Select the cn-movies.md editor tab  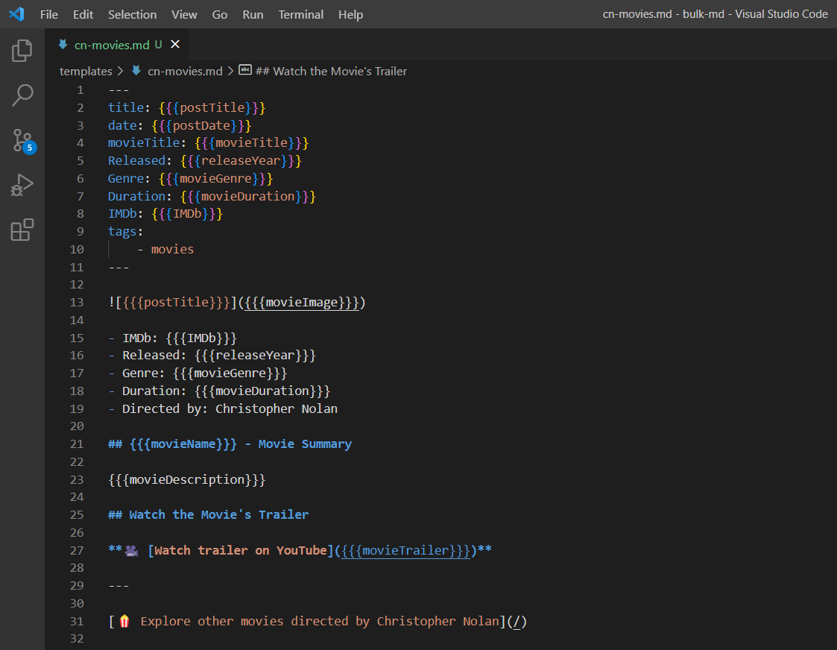pyautogui.click(x=116, y=44)
